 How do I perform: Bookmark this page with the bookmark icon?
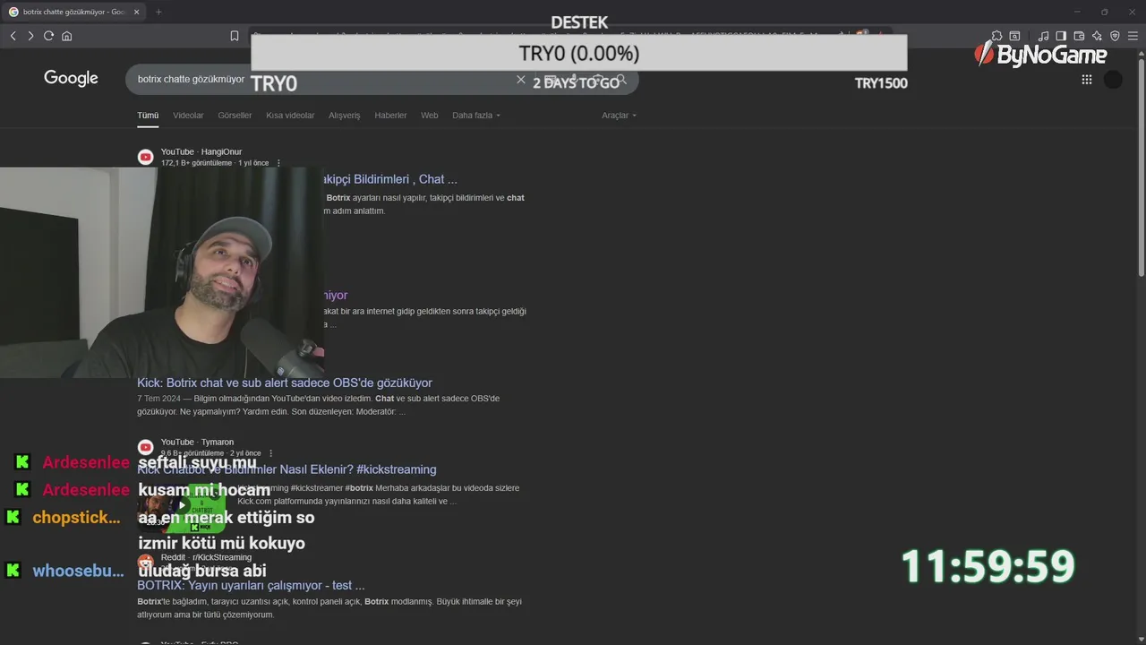(235, 36)
